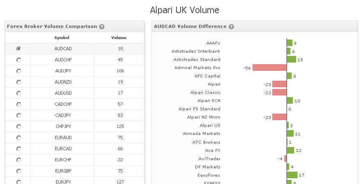This screenshot has height=184, width=362.
Task: Click the Symbol column header
Action: click(x=62, y=38)
